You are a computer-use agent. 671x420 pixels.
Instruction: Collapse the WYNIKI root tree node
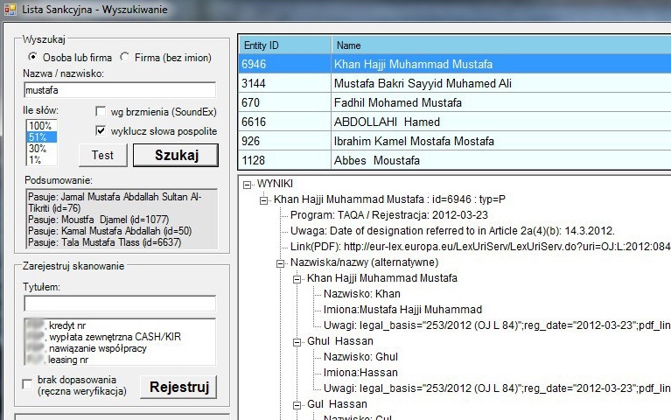247,184
